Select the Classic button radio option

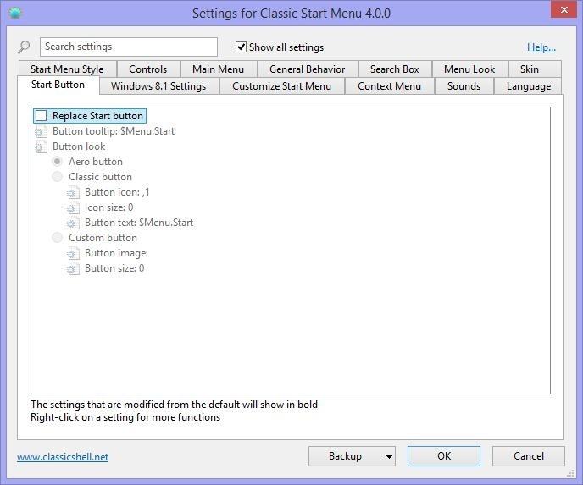coord(58,177)
